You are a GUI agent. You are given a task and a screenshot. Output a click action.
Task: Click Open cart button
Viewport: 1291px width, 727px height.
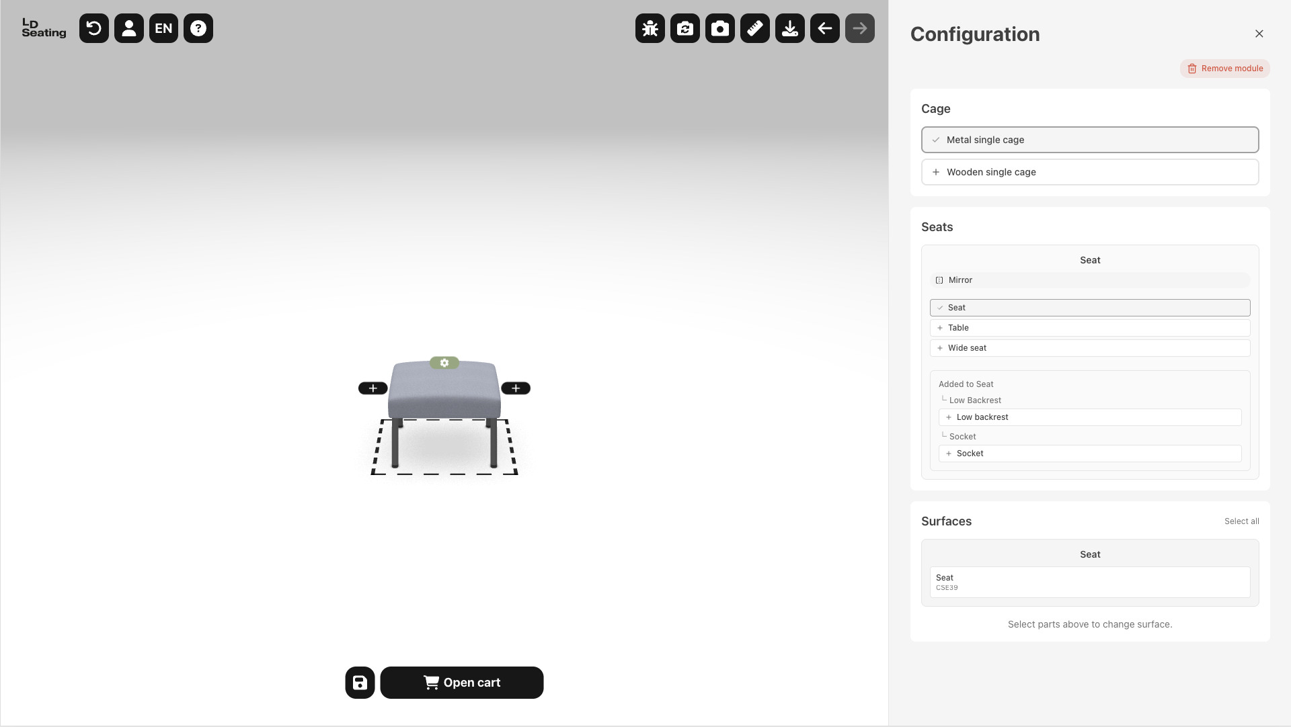[x=462, y=683]
